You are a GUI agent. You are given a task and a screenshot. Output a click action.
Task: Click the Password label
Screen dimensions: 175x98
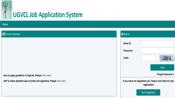pyautogui.click(x=128, y=51)
